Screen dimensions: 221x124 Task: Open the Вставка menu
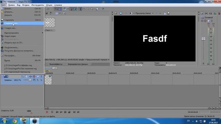tap(26, 5)
